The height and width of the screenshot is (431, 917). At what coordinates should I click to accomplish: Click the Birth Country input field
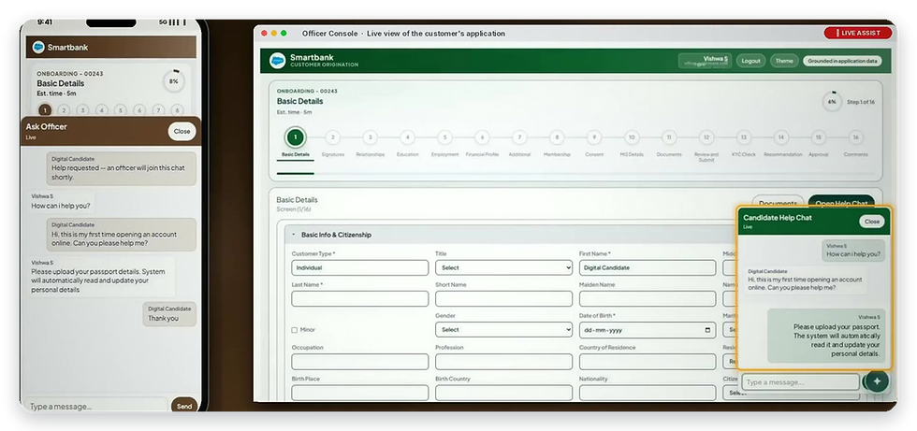[x=503, y=393]
